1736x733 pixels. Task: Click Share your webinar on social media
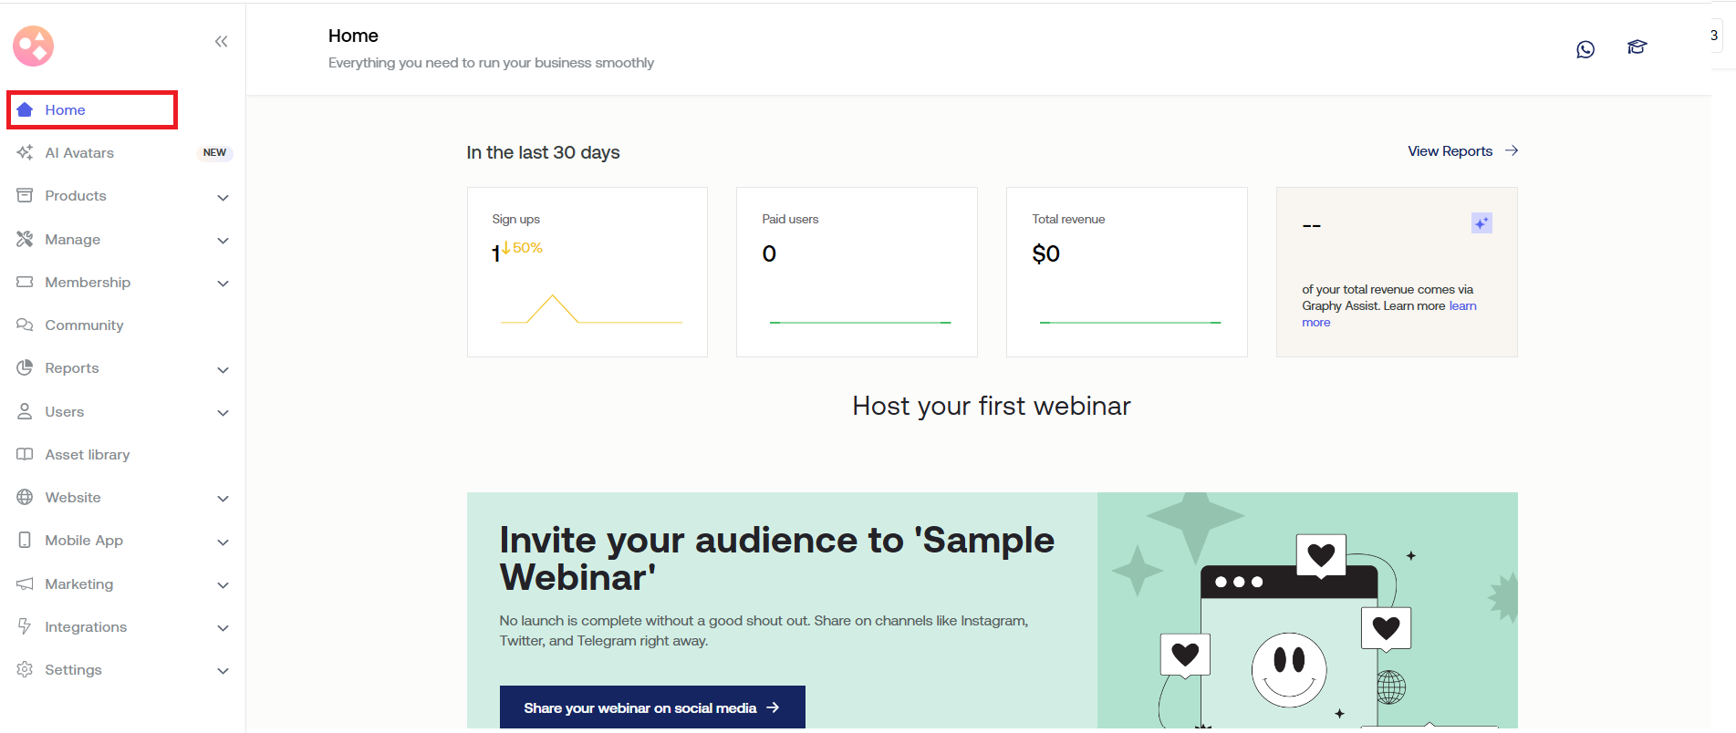651,707
